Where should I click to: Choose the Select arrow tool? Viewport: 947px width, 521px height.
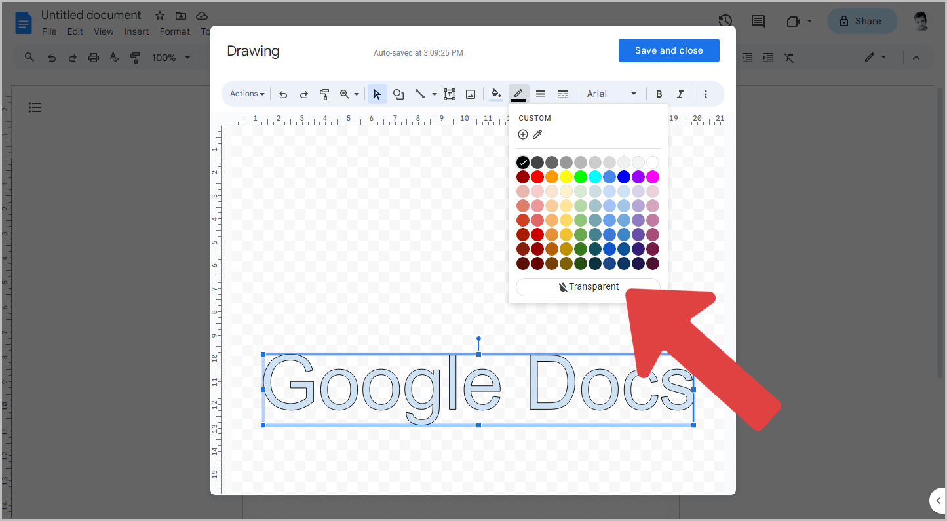point(377,94)
